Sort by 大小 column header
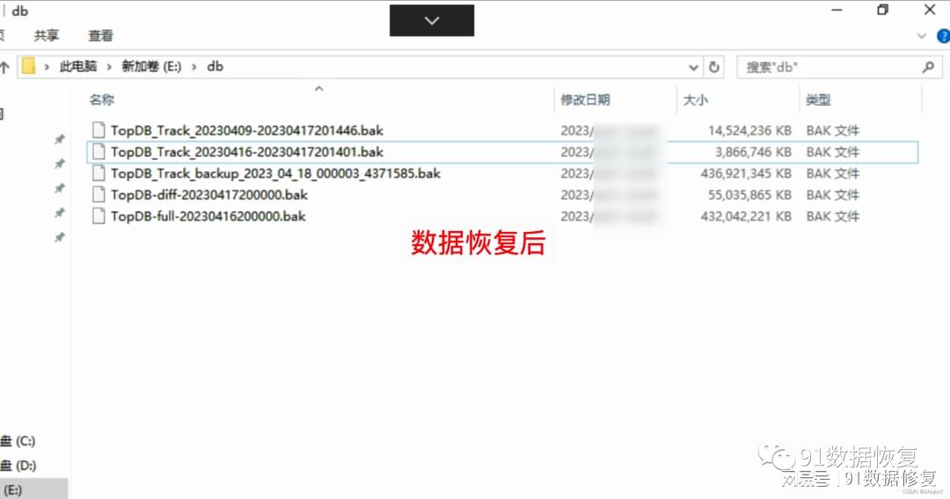Viewport: 950px width, 499px height. coord(696,100)
